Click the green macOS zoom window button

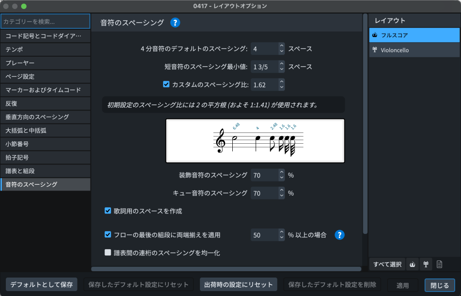pyautogui.click(x=24, y=6)
